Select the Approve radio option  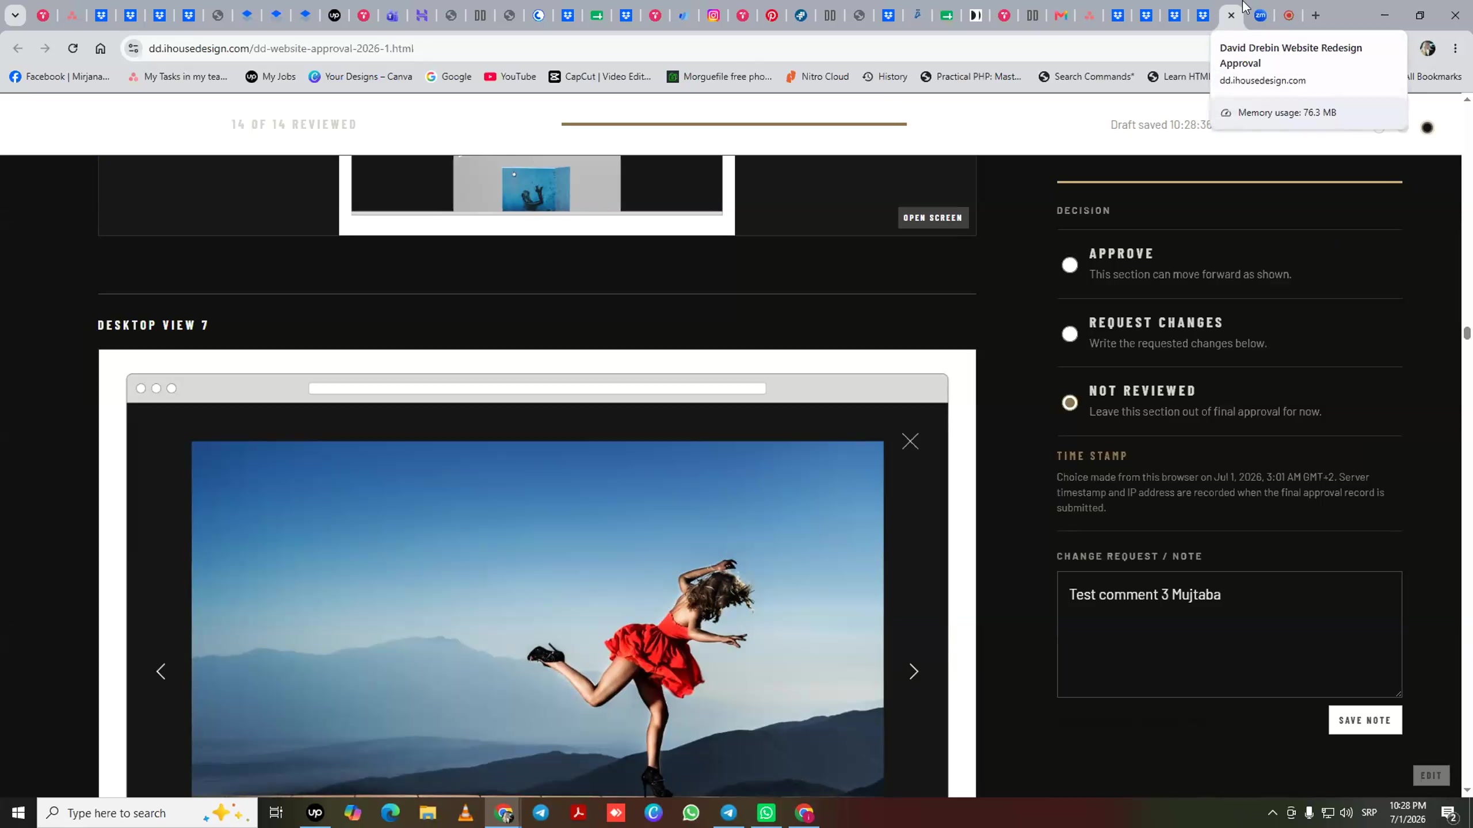click(x=1070, y=264)
